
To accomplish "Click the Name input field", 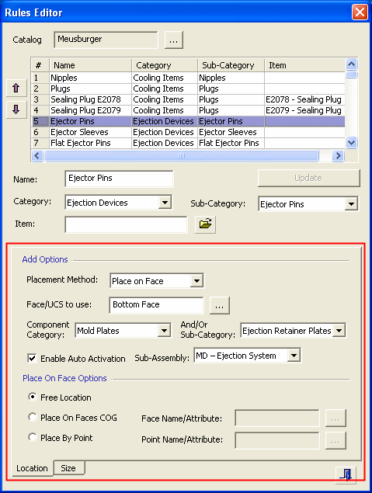I will (119, 179).
